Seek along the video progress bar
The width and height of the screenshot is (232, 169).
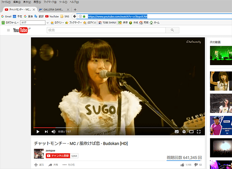tap(118, 127)
